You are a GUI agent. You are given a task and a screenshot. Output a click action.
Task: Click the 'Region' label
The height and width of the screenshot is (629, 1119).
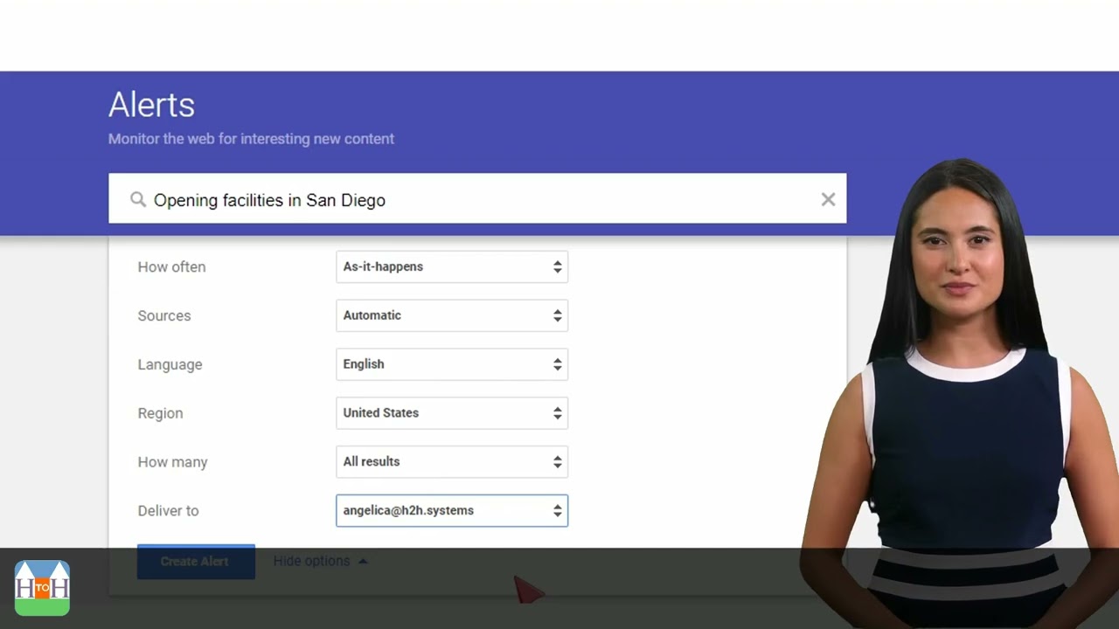click(160, 413)
